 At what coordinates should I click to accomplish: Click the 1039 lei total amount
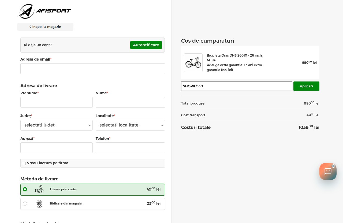(309, 127)
